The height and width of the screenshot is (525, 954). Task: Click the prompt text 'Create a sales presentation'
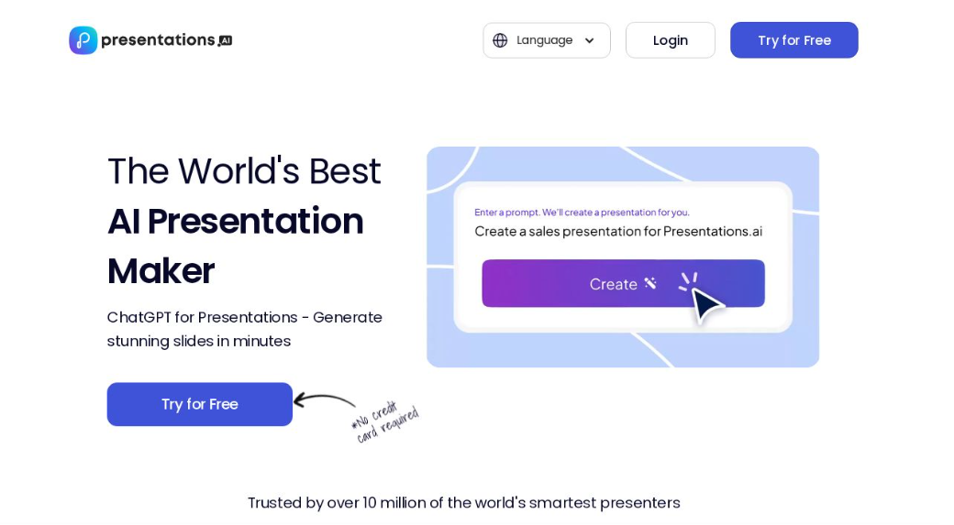click(617, 231)
